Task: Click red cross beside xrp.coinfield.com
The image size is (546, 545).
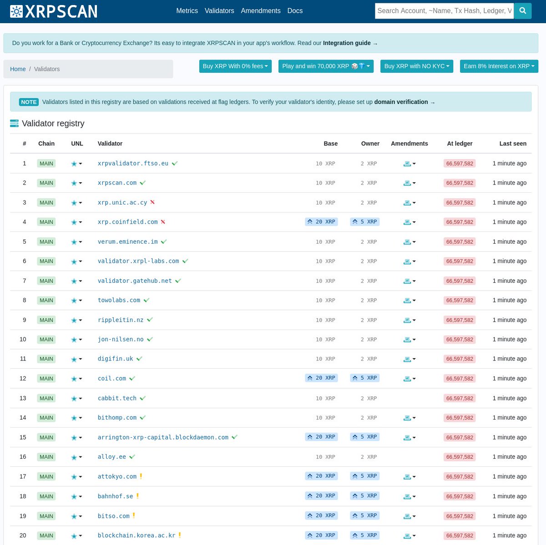Action: coord(163,222)
